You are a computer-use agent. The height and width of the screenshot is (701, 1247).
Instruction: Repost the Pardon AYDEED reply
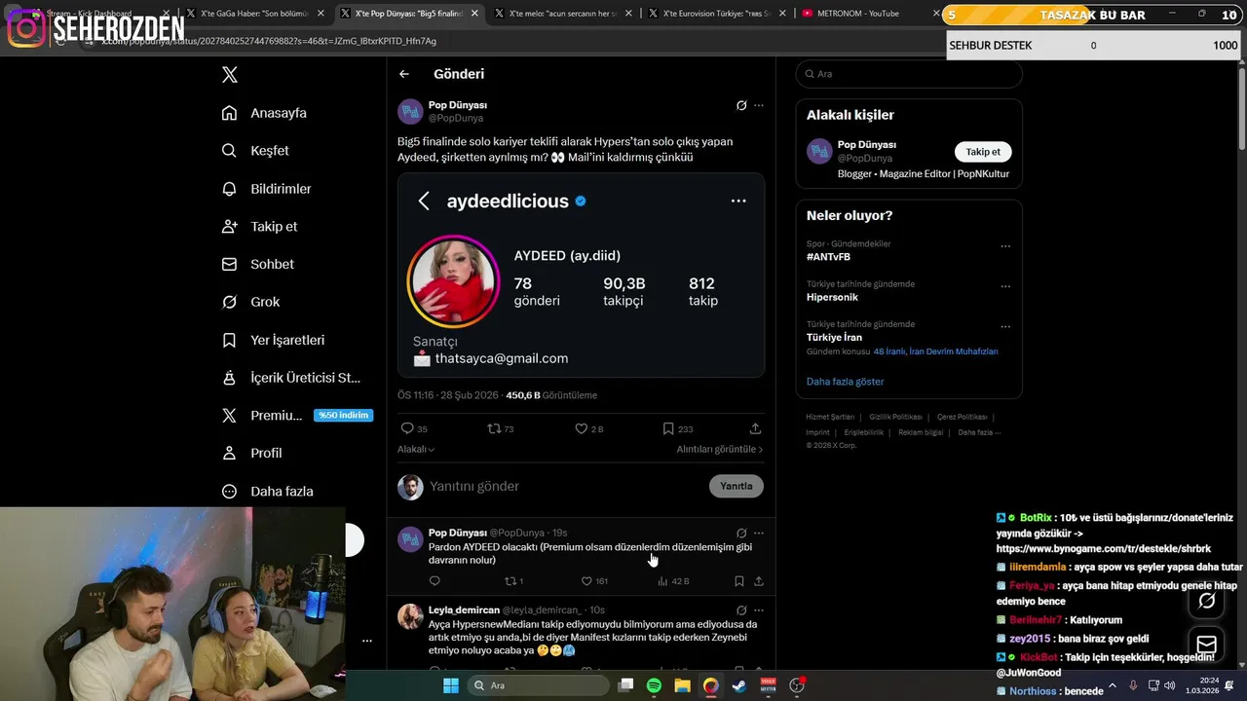coord(513,581)
